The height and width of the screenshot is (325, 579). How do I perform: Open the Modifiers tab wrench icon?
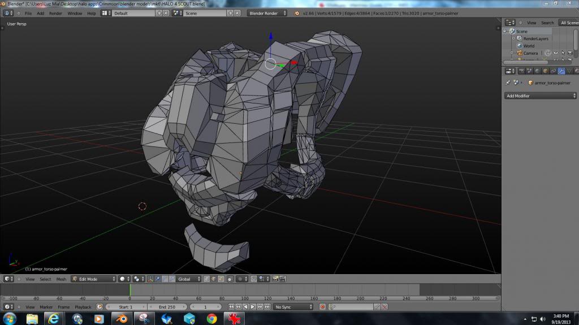[x=561, y=71]
